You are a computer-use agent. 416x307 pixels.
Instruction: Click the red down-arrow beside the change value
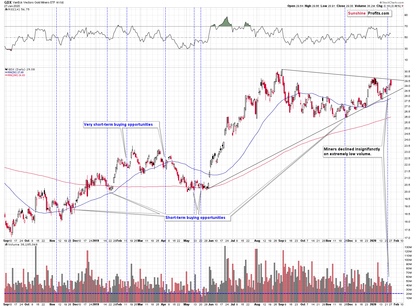coord(402,6)
